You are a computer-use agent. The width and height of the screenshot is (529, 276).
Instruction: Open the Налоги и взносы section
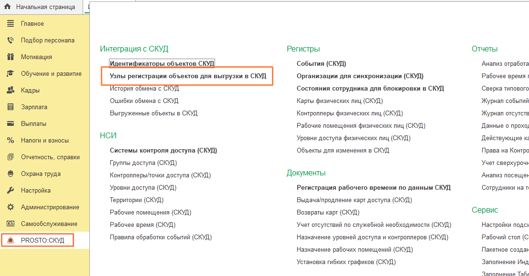[44, 141]
